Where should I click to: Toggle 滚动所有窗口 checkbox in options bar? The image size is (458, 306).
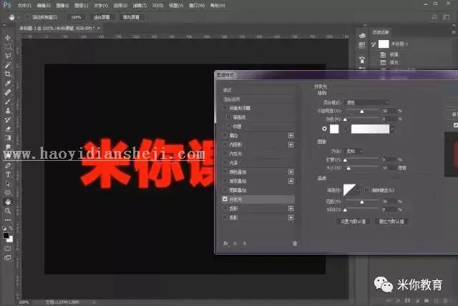click(x=28, y=17)
